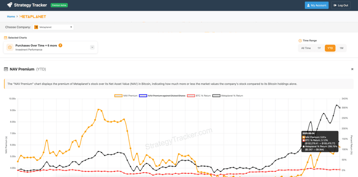
Task: Click the Time Range clock icon
Action: click(300, 40)
